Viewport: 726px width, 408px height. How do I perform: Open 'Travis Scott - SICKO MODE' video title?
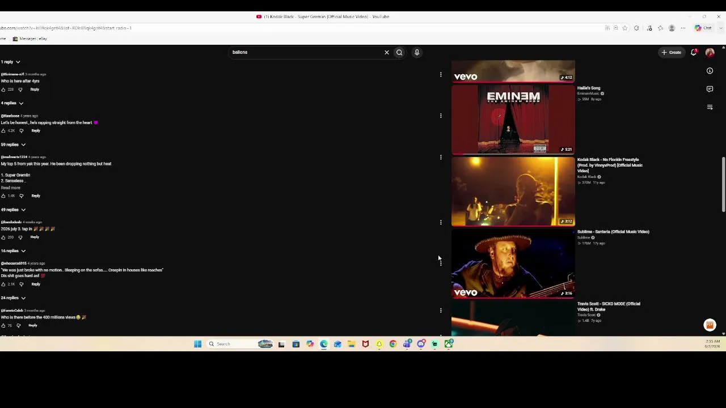click(x=609, y=307)
